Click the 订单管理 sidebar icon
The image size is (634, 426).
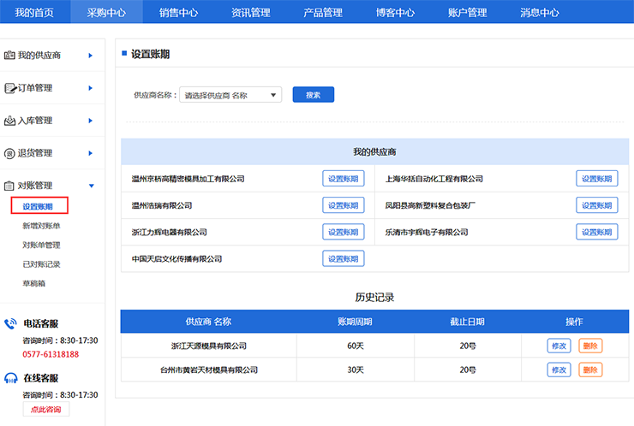9,88
